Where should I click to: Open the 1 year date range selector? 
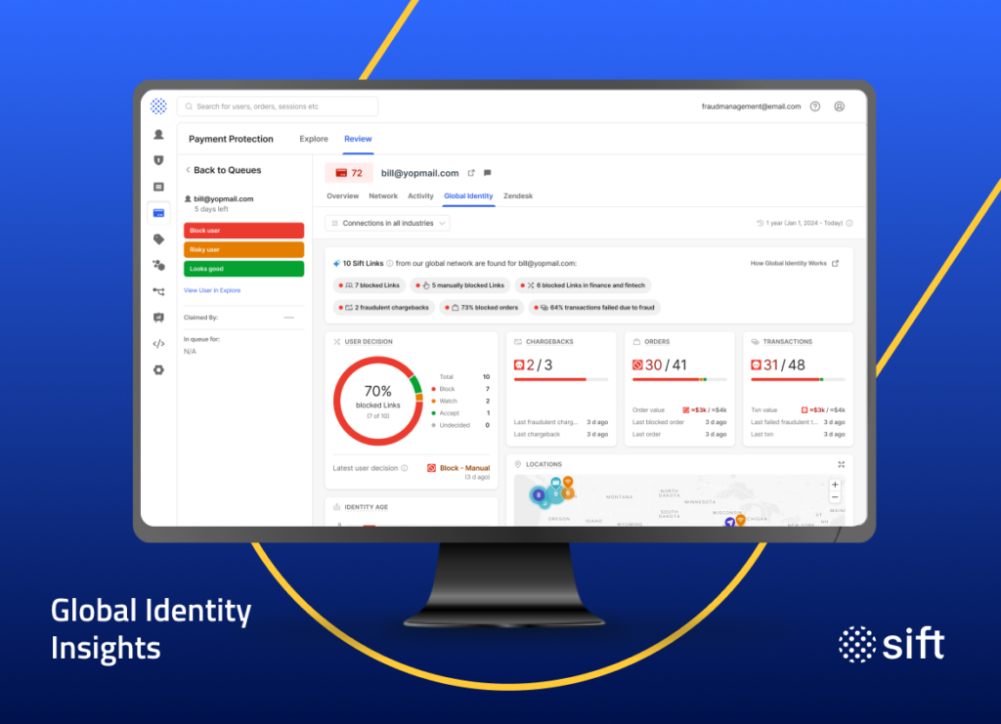[800, 224]
